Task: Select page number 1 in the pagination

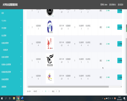Action: (x=46, y=91)
